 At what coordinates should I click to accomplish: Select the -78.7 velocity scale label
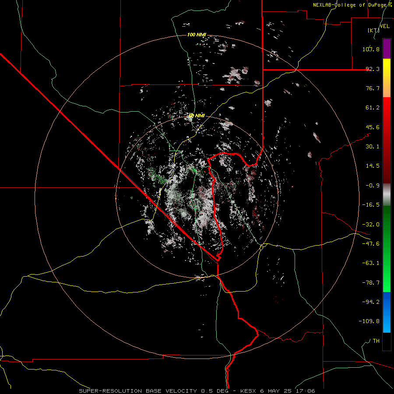(x=371, y=283)
